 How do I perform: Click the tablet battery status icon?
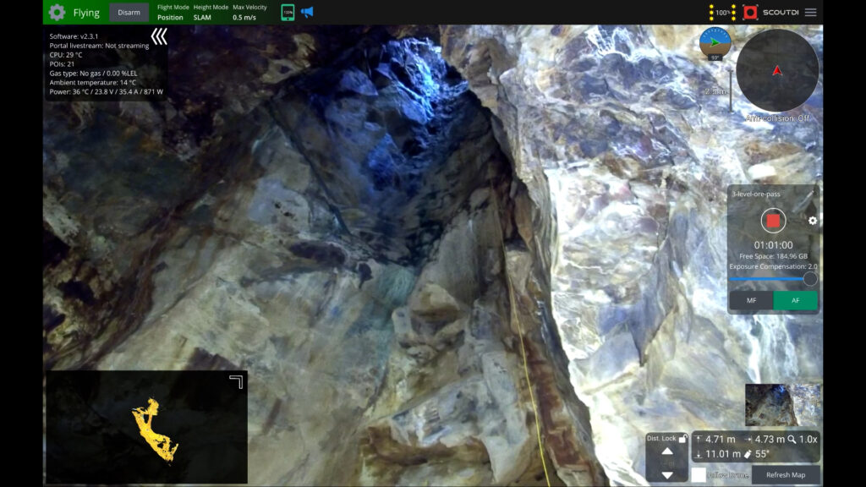point(288,13)
